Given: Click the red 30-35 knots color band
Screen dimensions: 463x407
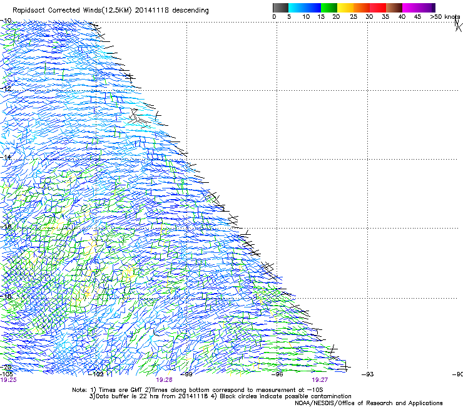Looking at the screenshot, I should tap(378, 8).
